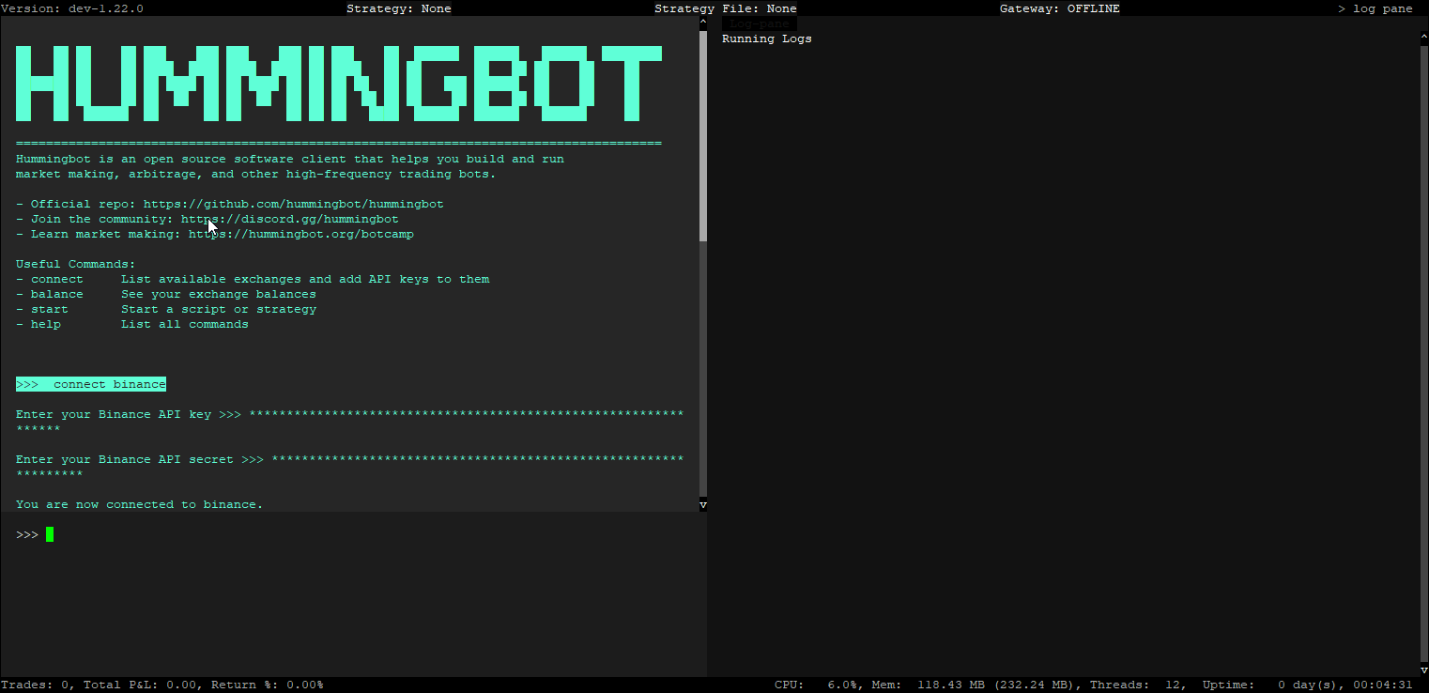This screenshot has height=693, width=1429.
Task: Click the Strategy File: None label
Action: click(725, 8)
